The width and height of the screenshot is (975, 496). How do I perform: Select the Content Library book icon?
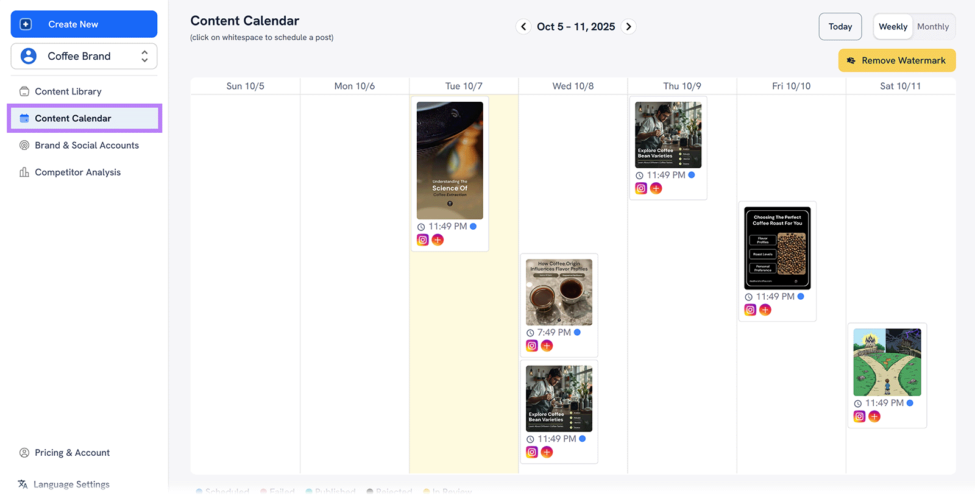pyautogui.click(x=24, y=91)
